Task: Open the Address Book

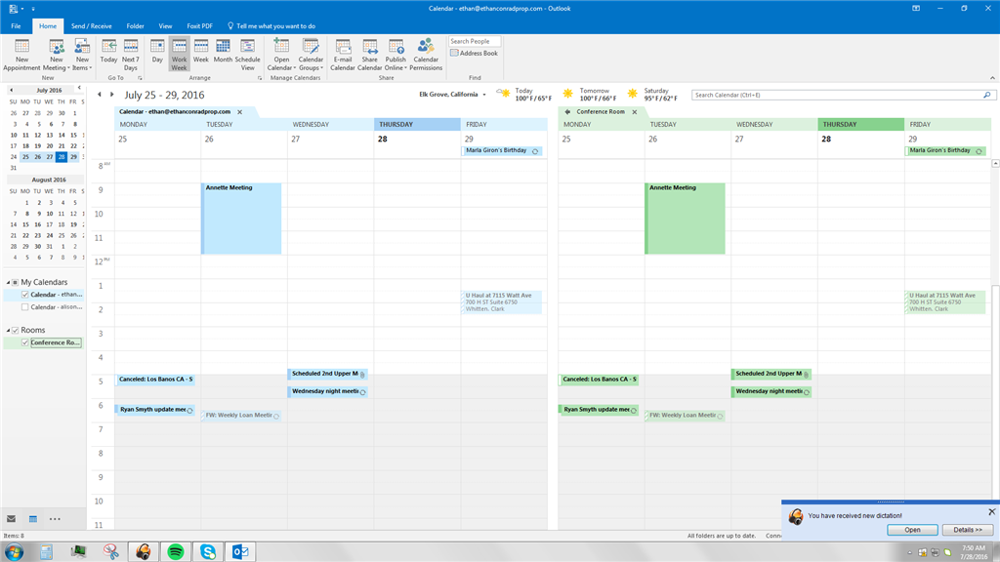Action: [474, 53]
